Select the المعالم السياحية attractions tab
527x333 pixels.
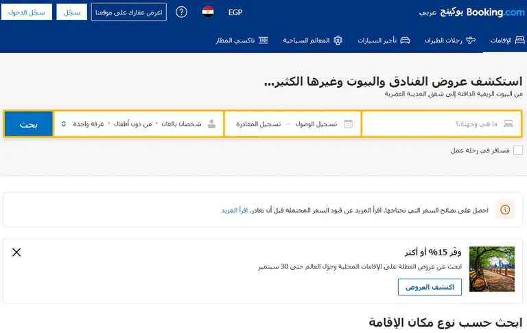(x=312, y=41)
